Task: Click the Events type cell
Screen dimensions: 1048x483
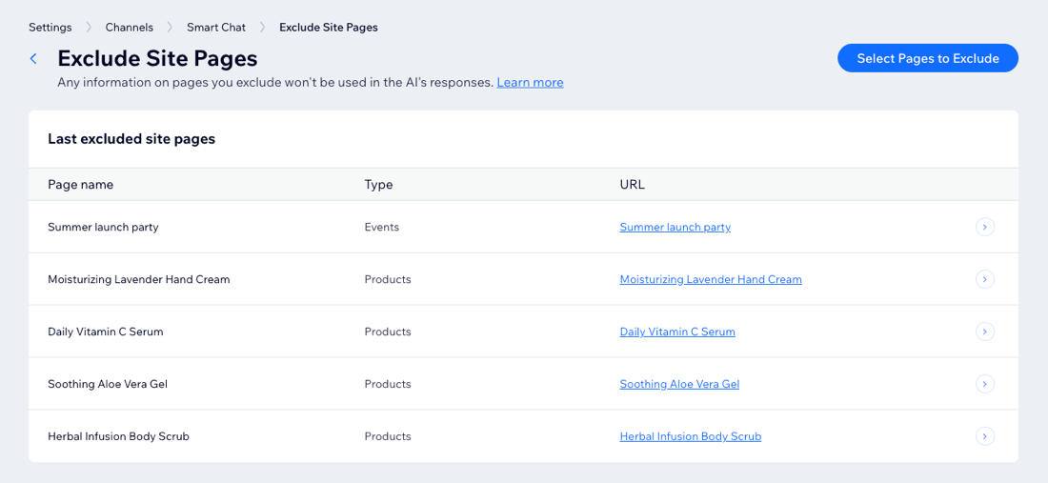Action: [382, 227]
